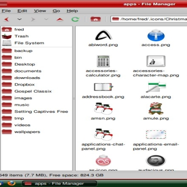
Task: Open the Edit menu
Action: pos(22,11)
